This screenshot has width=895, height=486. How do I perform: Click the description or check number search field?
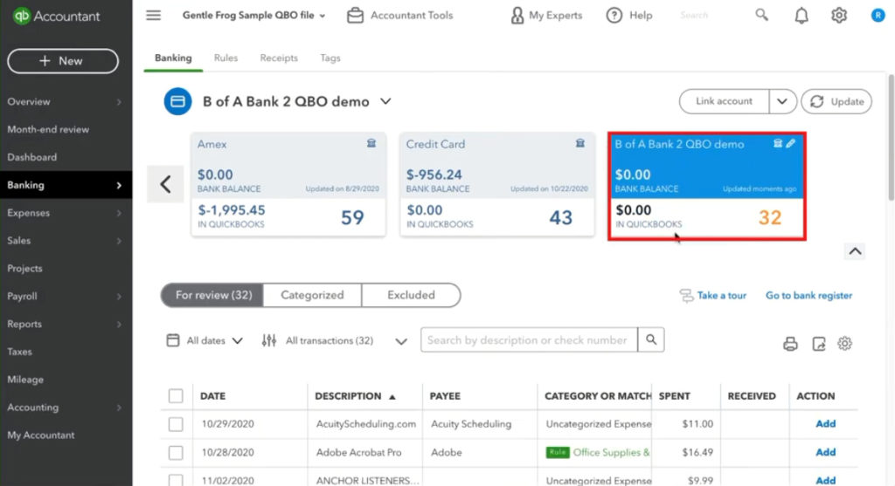click(528, 340)
